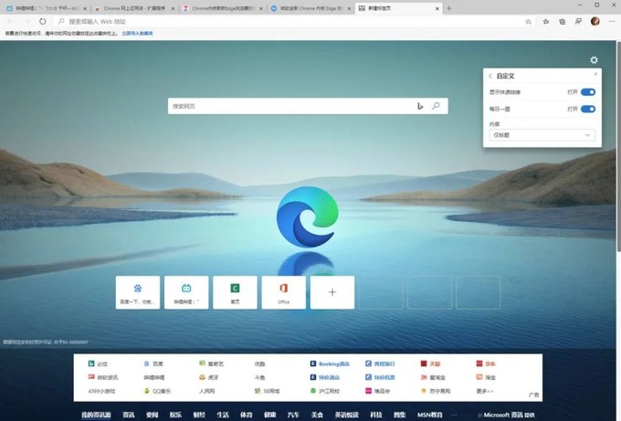Open the 必应 site link

point(98,363)
